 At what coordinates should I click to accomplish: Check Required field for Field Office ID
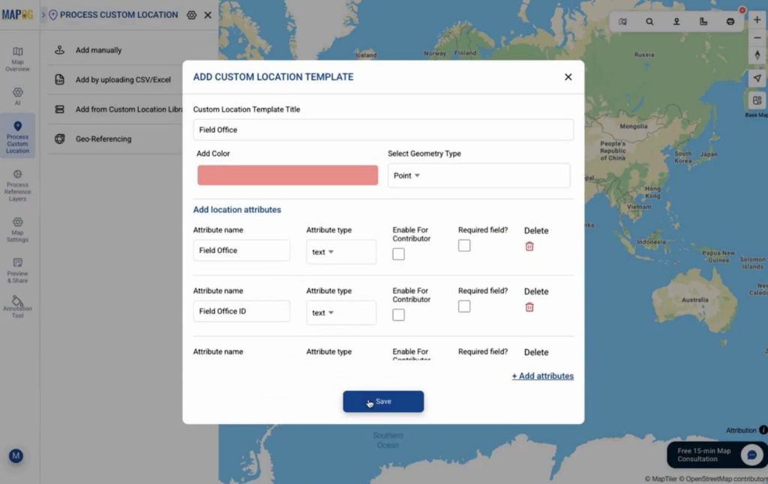(464, 306)
